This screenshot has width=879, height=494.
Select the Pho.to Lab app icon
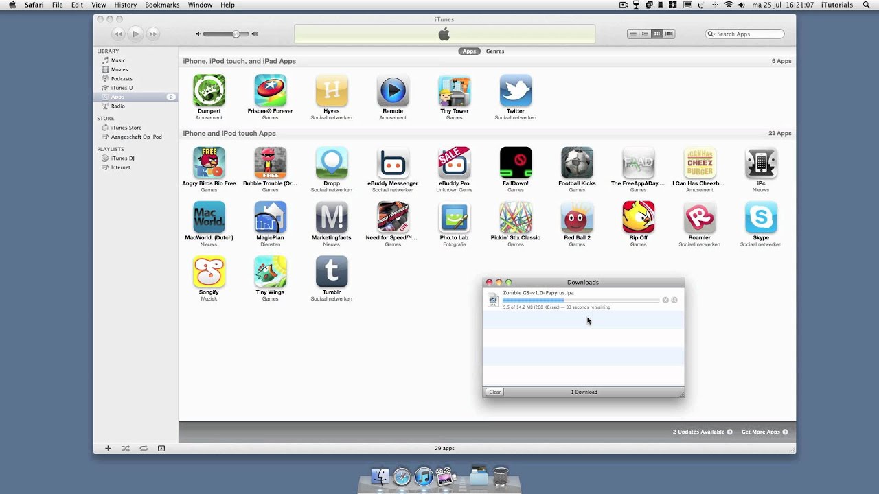click(454, 217)
